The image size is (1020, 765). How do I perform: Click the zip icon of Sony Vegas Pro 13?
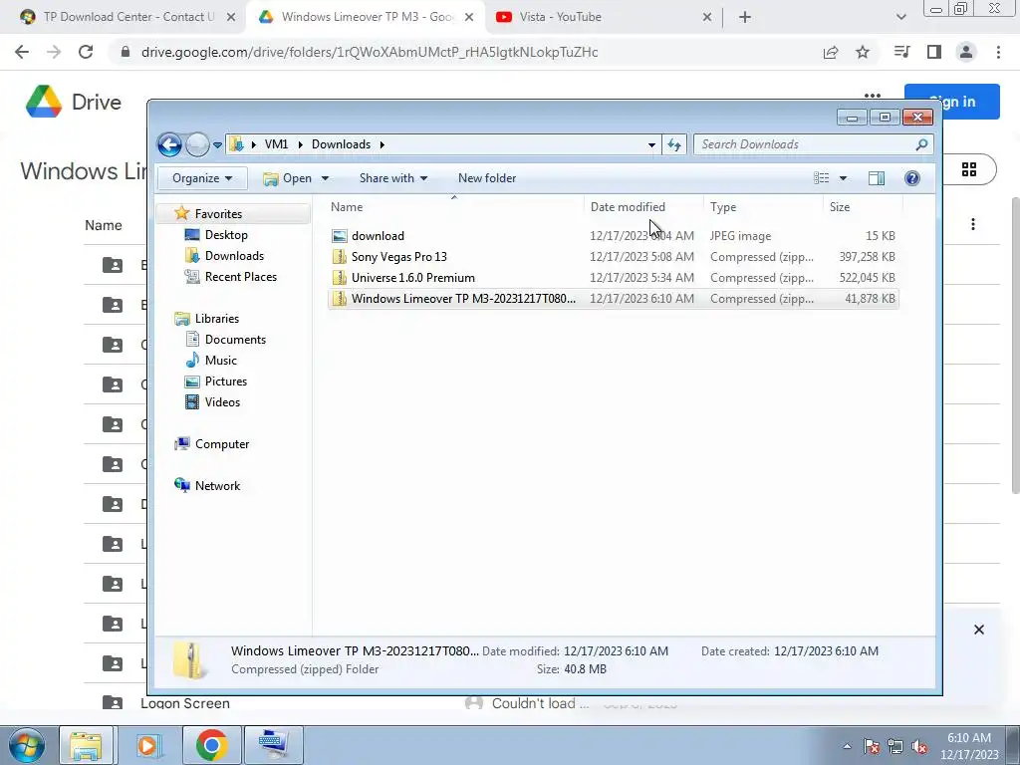click(x=339, y=257)
